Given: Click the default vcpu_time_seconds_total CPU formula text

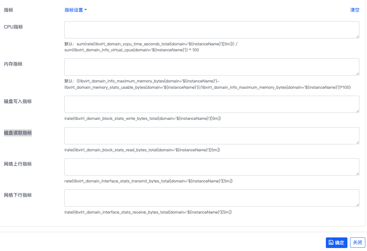Looking at the screenshot, I should (151, 47).
